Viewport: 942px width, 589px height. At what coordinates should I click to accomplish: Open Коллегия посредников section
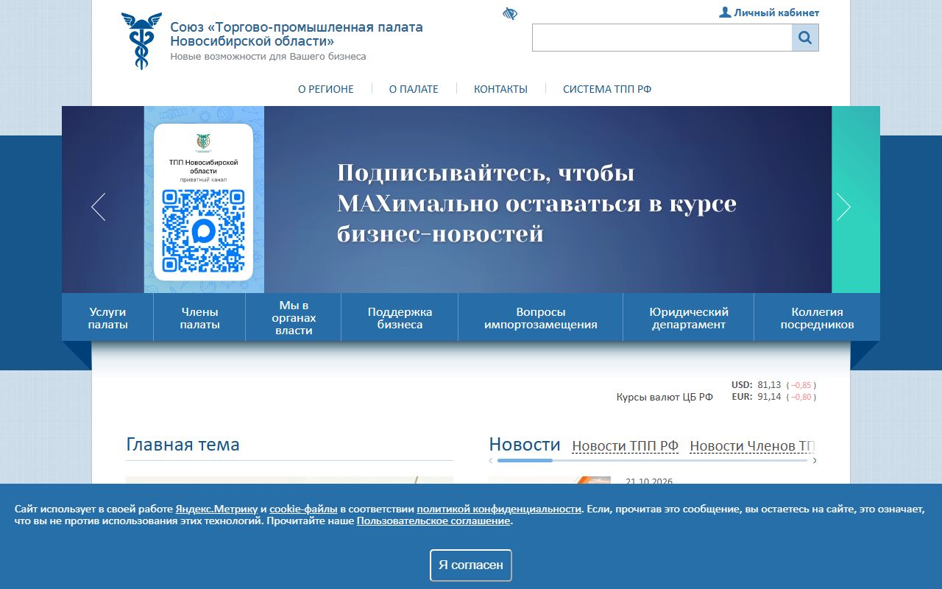point(817,318)
